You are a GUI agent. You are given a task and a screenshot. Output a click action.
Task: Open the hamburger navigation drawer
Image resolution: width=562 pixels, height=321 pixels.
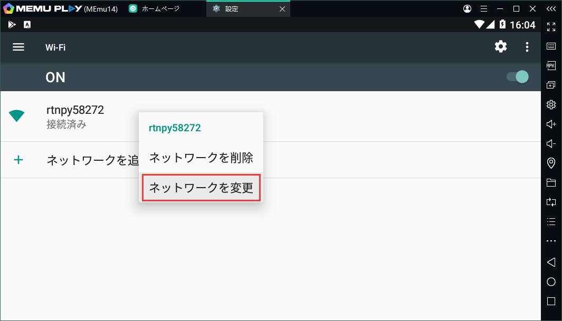[x=18, y=47]
